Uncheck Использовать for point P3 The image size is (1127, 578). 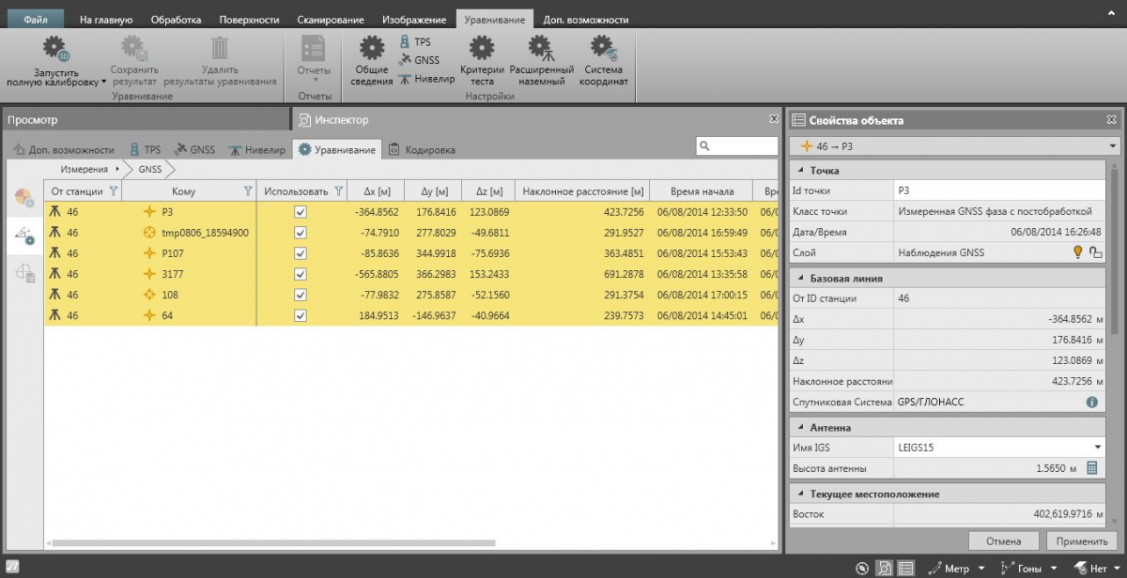point(301,212)
